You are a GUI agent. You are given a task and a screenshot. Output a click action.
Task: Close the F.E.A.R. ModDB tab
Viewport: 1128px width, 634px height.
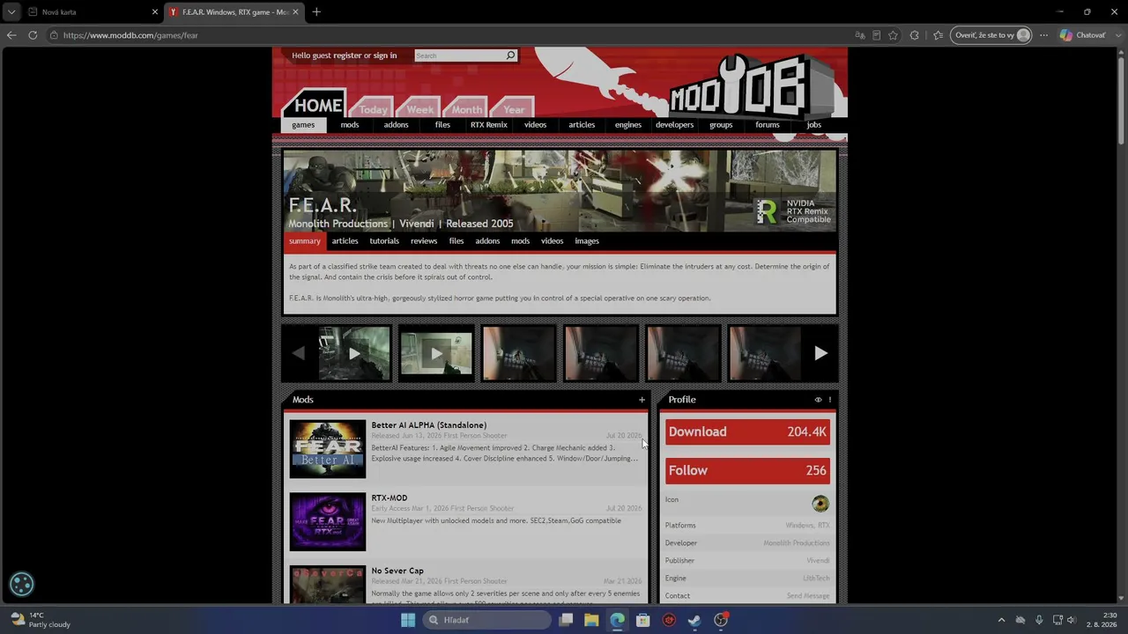tap(295, 12)
